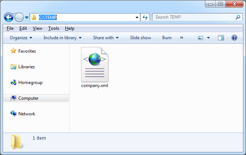Viewport: 246px width, 155px height.
Task: Open the Edit menu
Action: pyautogui.click(x=23, y=28)
